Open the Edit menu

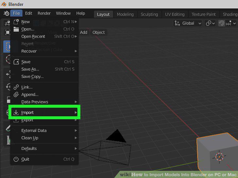click(x=28, y=13)
